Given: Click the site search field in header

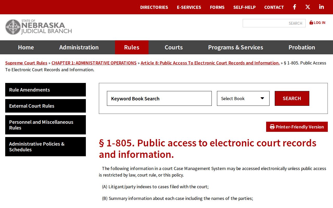Looking at the screenshot, I should coord(274,23).
